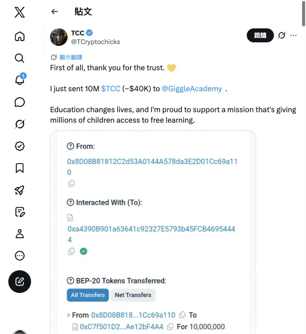This screenshot has width=306, height=334.
Task: Open the Explore search icon
Action: (x=20, y=58)
